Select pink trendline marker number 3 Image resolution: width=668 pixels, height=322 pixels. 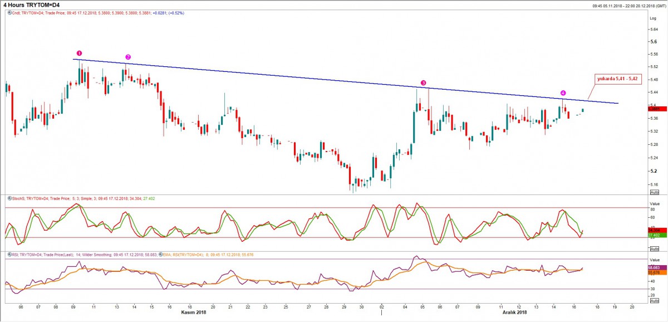tap(424, 82)
